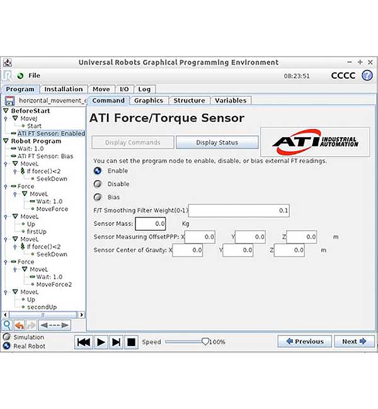378x409 pixels.
Task: Collapse the Robot Program section
Action: [x=6, y=141]
